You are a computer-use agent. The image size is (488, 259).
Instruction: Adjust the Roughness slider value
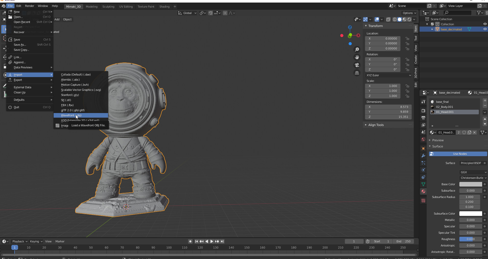click(471, 239)
